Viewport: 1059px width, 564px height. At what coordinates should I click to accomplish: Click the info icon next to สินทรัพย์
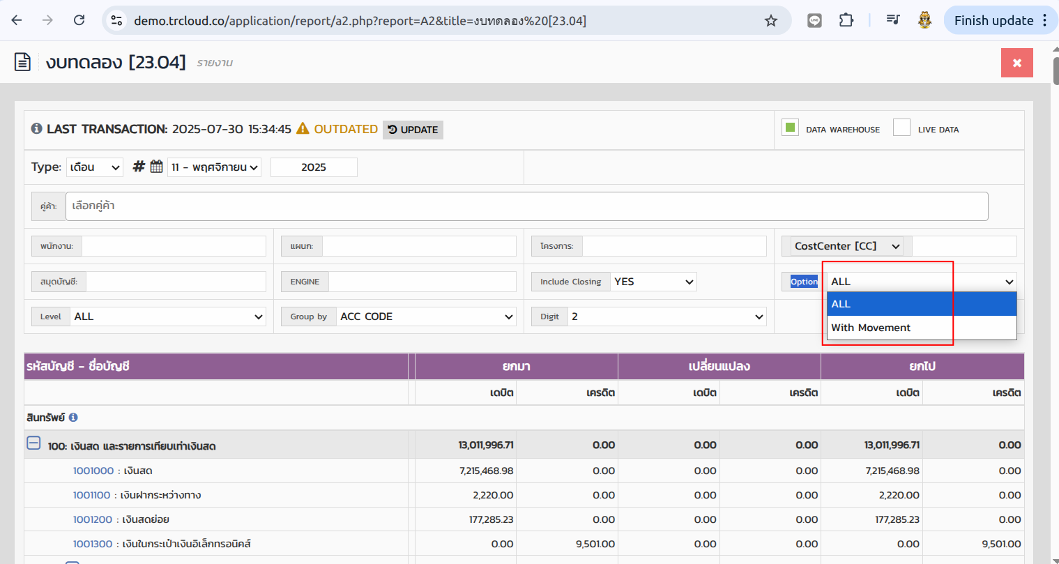pos(73,418)
